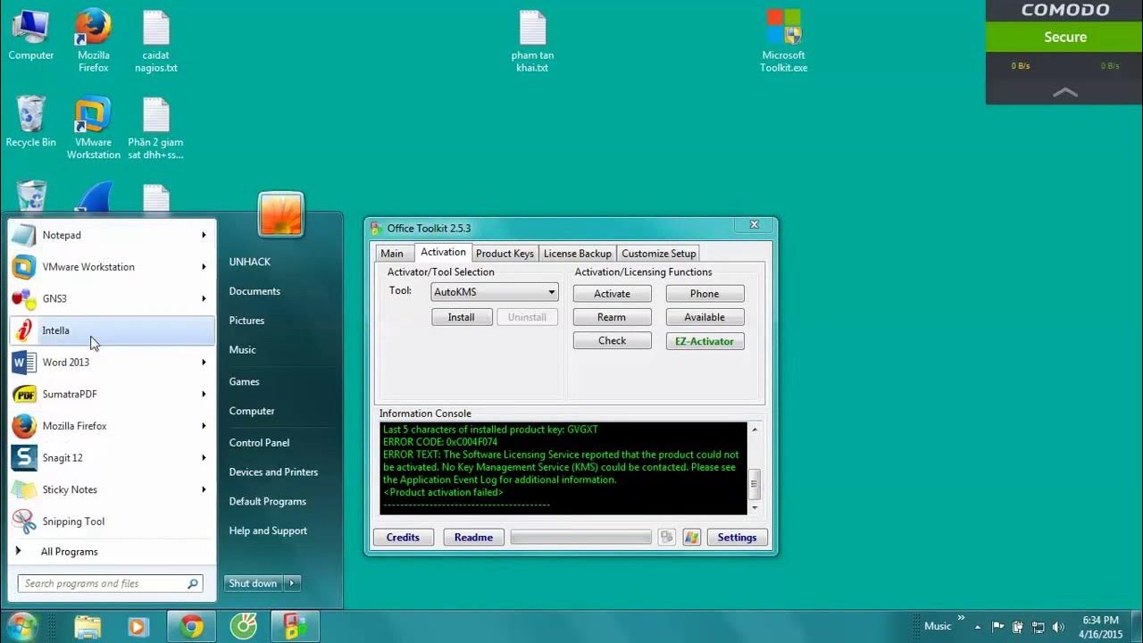Viewport: 1143px width, 643px height.
Task: Click the search magnifier icon in Start menu
Action: point(192,584)
